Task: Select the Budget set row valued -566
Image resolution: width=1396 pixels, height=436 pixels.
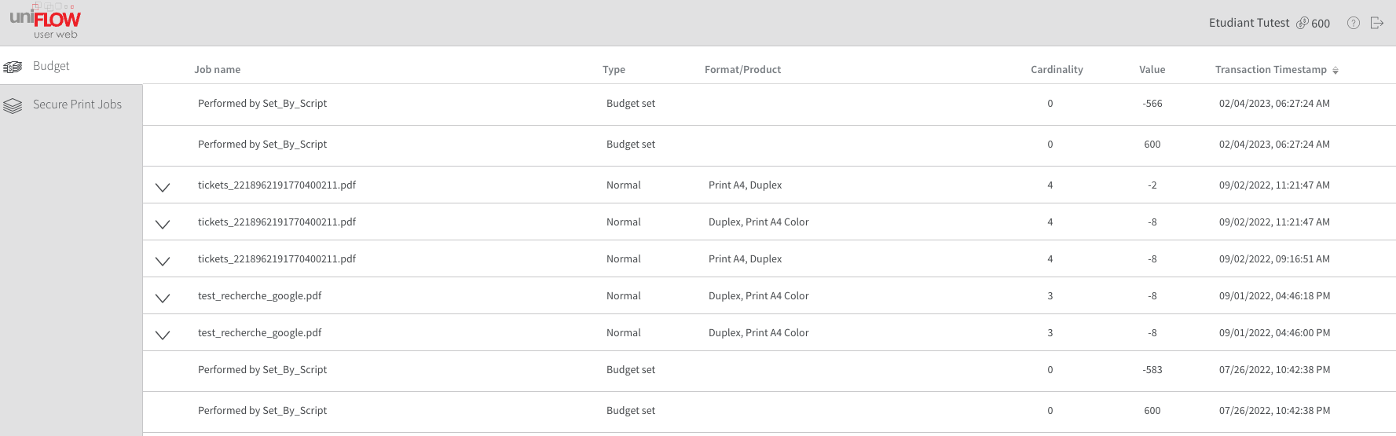Action: (630, 104)
